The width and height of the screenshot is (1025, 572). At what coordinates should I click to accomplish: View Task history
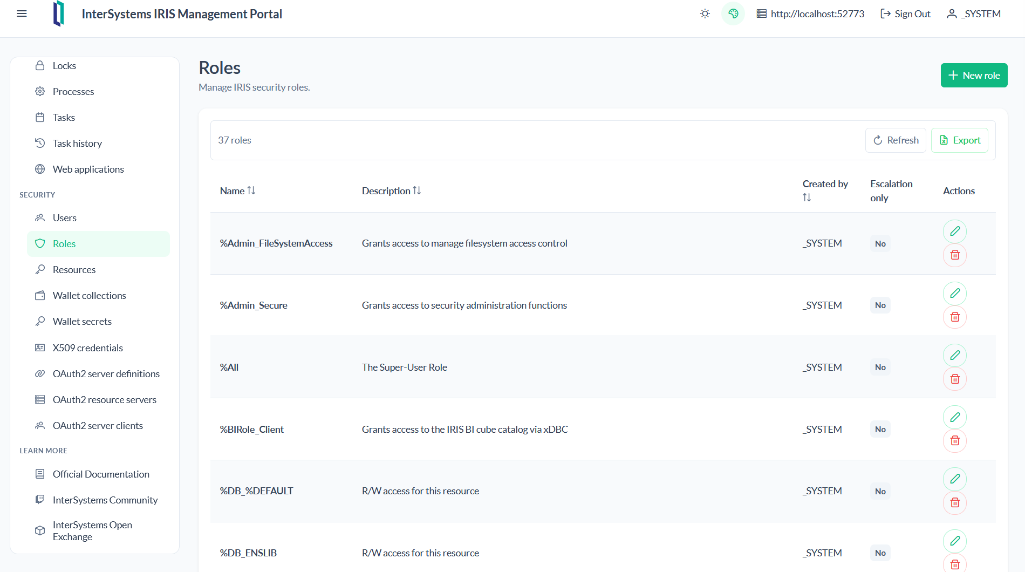point(98,144)
